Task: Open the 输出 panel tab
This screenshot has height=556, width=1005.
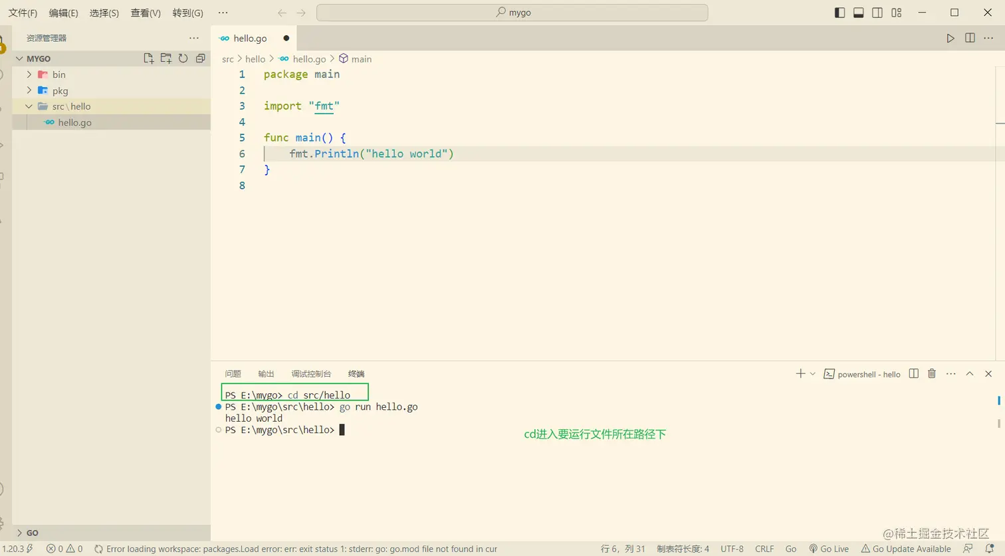Action: (x=266, y=374)
